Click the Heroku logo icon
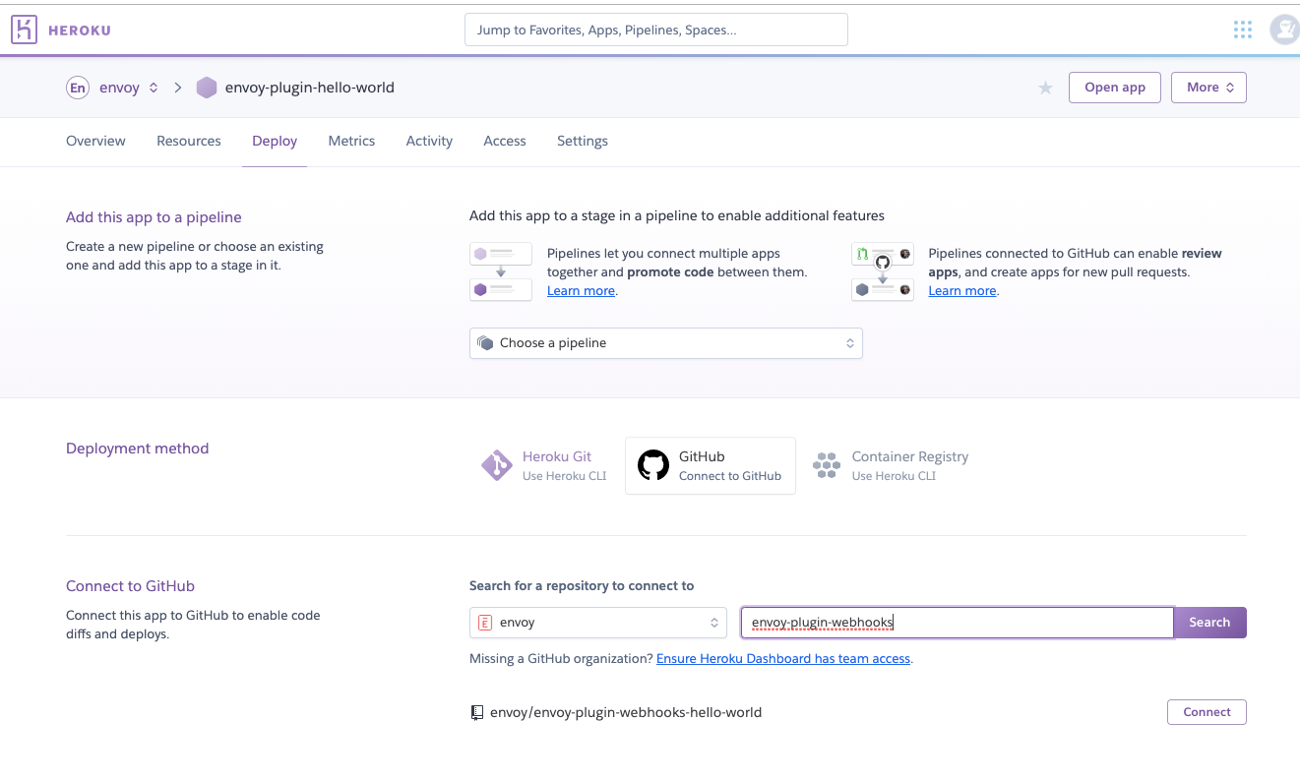 tap(25, 30)
